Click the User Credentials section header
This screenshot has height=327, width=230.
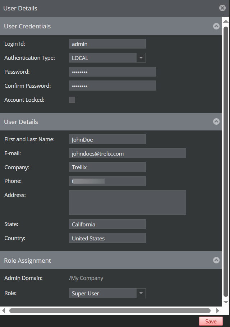pyautogui.click(x=111, y=26)
